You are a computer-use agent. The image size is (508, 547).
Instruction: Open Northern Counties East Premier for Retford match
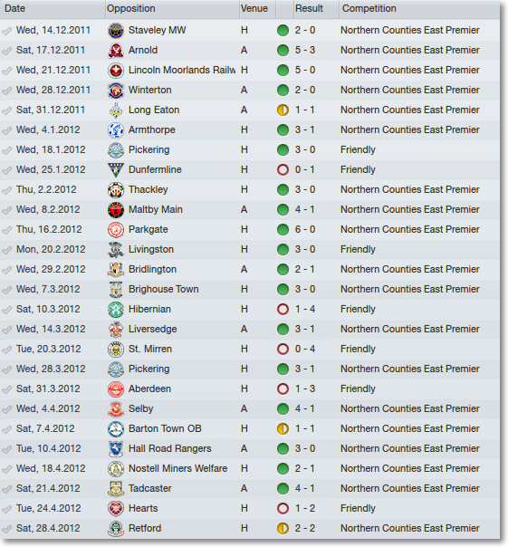coord(410,529)
